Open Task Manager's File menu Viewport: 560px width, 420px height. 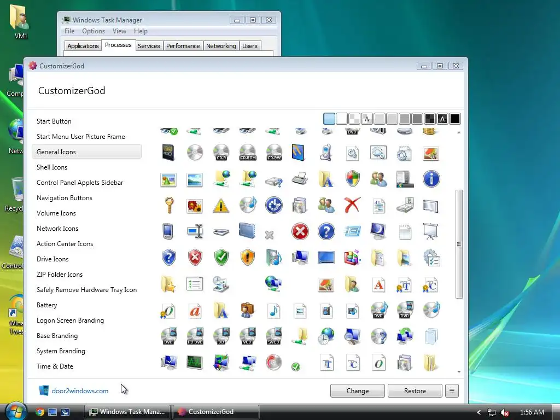(x=69, y=31)
